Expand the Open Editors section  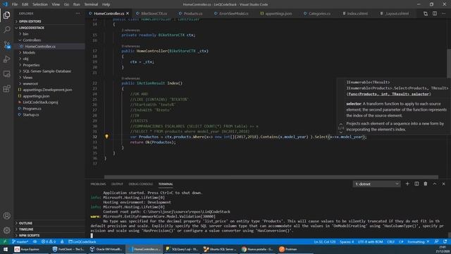pyautogui.click(x=30, y=21)
